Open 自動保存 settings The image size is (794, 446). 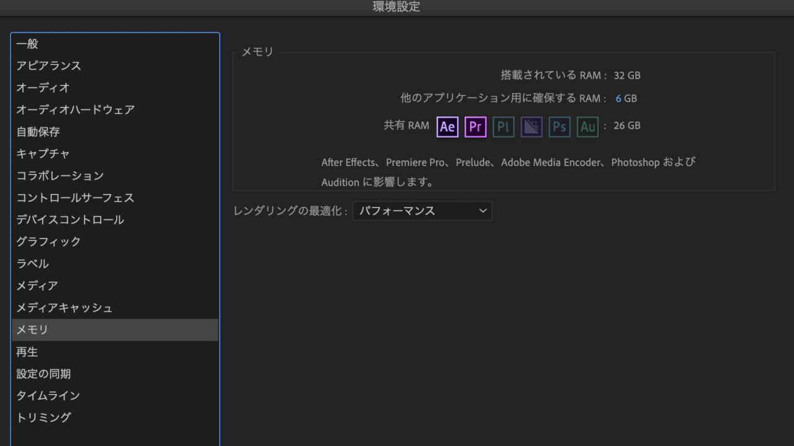(115, 132)
